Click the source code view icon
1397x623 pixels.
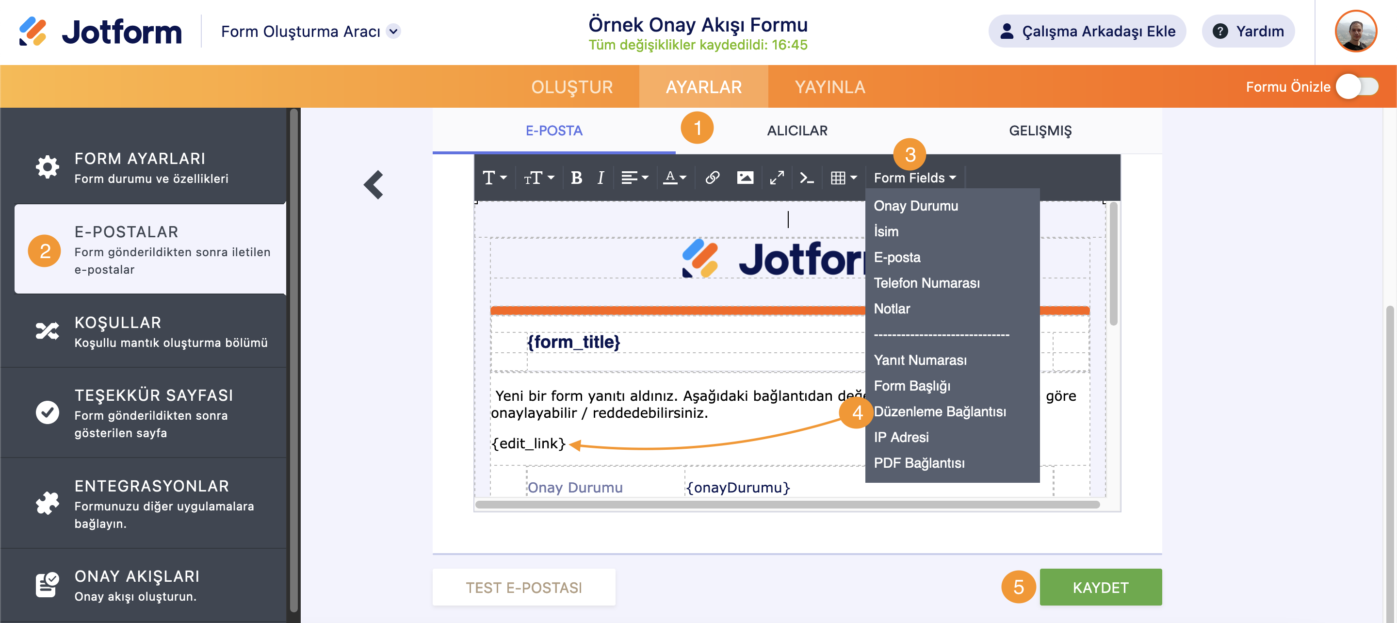point(806,178)
